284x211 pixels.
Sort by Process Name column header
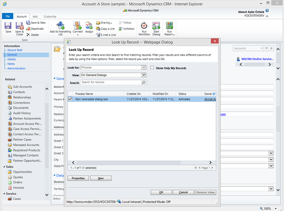click(x=84, y=94)
